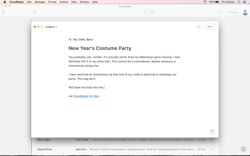
Task: Open the Apple menu
Action: coord(5,2)
